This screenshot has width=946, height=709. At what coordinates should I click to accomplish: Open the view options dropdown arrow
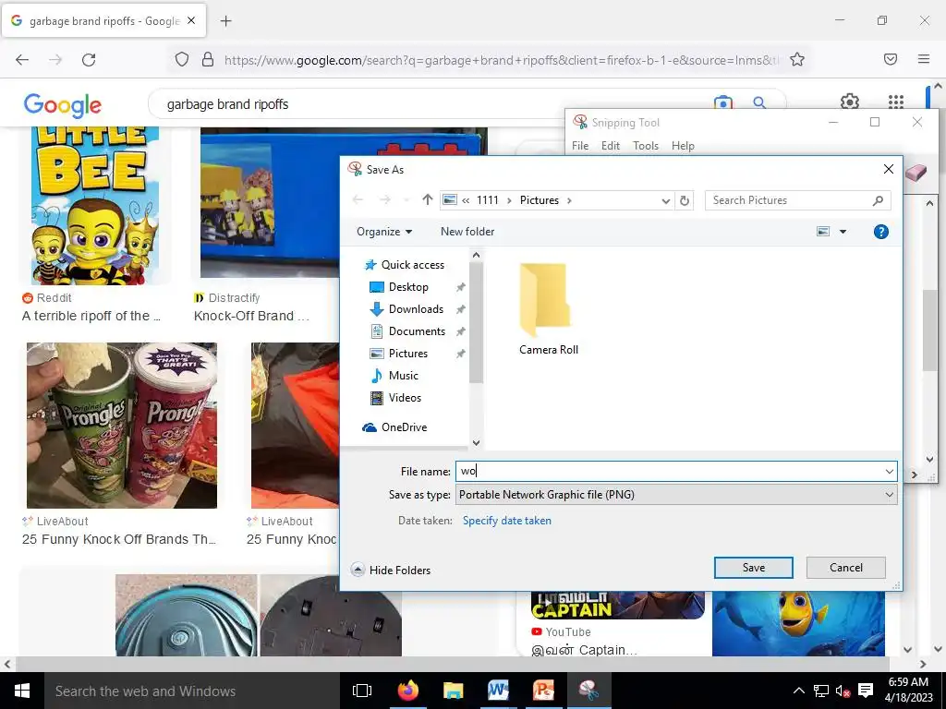click(843, 232)
